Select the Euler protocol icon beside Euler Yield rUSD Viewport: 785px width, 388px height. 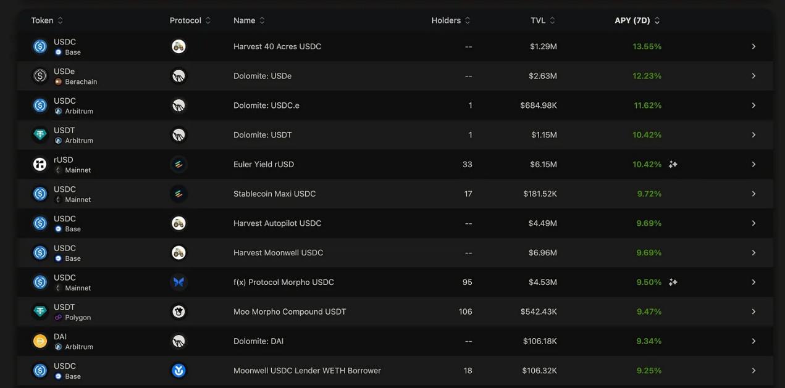click(178, 163)
